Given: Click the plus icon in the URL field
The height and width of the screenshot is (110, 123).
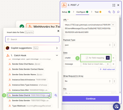Looking at the screenshot, I should tap(113, 25).
